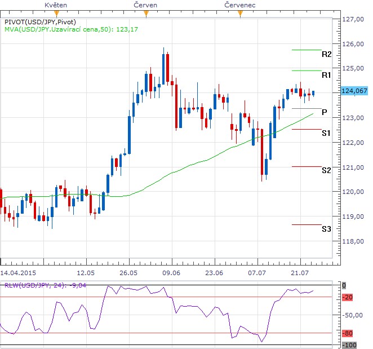Click the R1 pivot level label
This screenshot has height=349, width=373.
click(326, 75)
